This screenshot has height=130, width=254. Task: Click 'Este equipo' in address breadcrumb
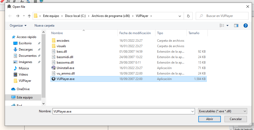point(51,16)
